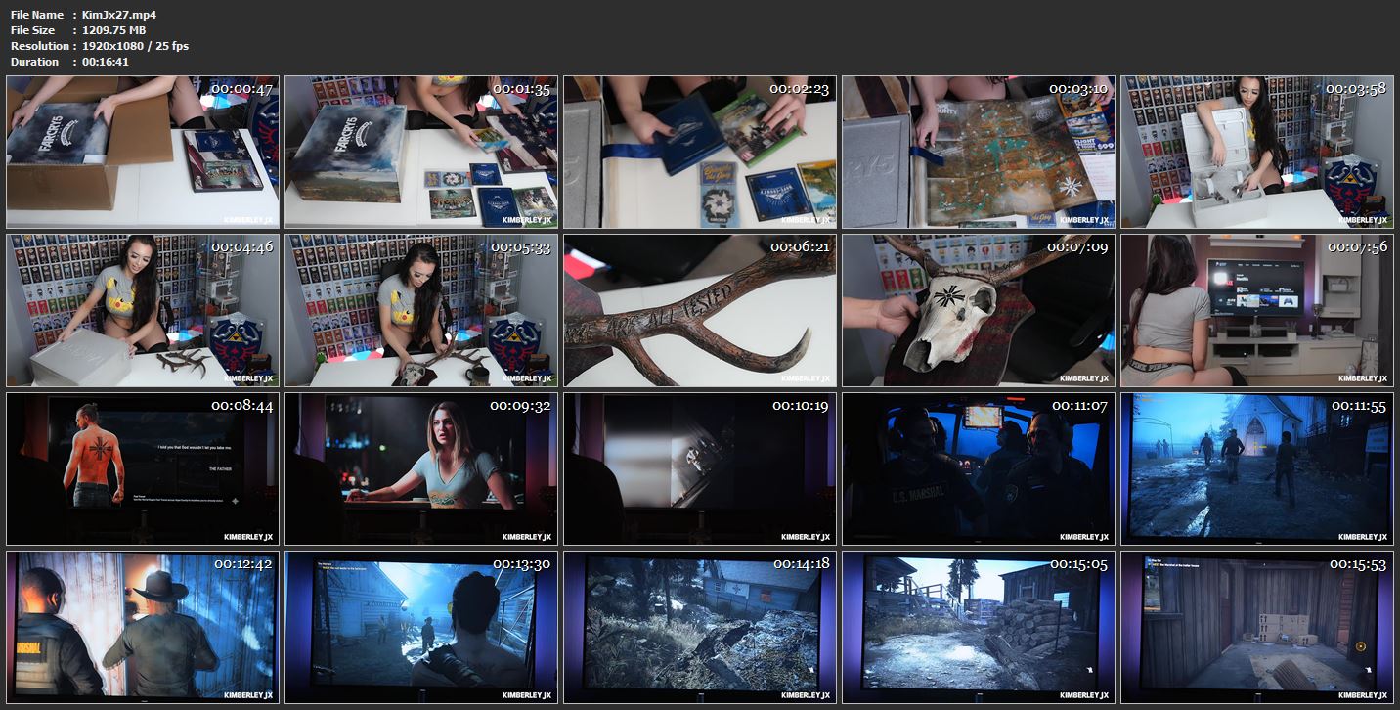The height and width of the screenshot is (710, 1400).
Task: Select the file size value 1209.75 MB
Action: coord(114,30)
